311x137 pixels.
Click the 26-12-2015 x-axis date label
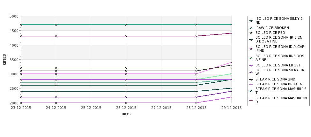126,108
